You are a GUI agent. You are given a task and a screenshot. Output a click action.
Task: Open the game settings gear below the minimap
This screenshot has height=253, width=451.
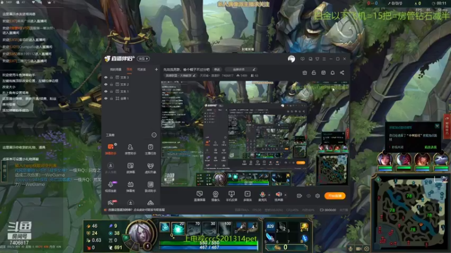pos(367,249)
